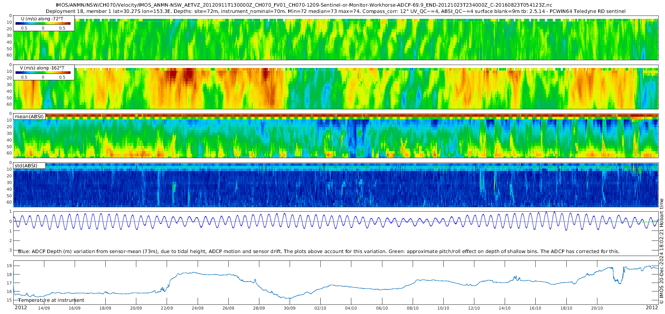Image resolution: width=665 pixels, height=314 pixels.
Task: Click the std(ABSI) panel label
Action: pos(26,165)
